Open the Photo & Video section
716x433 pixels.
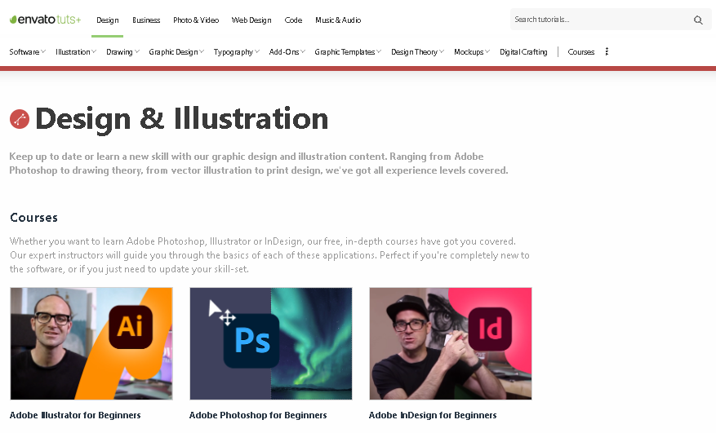(x=196, y=20)
